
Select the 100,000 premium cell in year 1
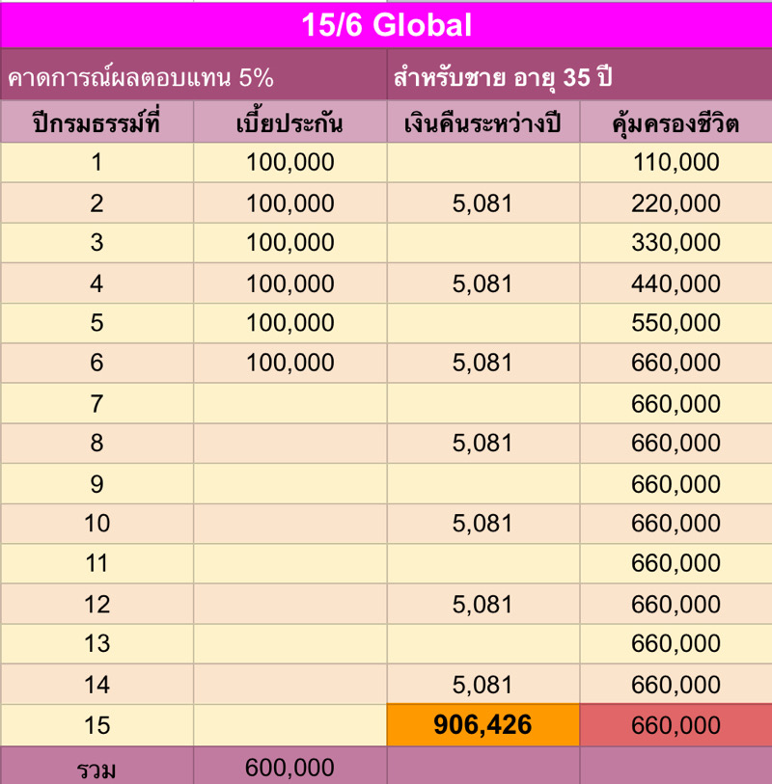289,163
